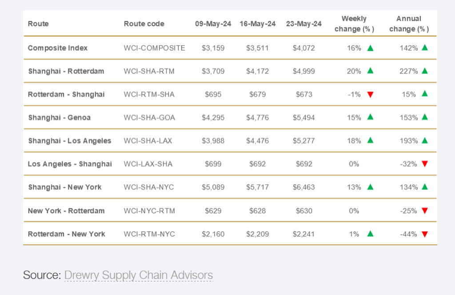Image resolution: width=455 pixels, height=295 pixels.
Task: Click the Los Angeles - Shanghai route name
Action: 70,164
